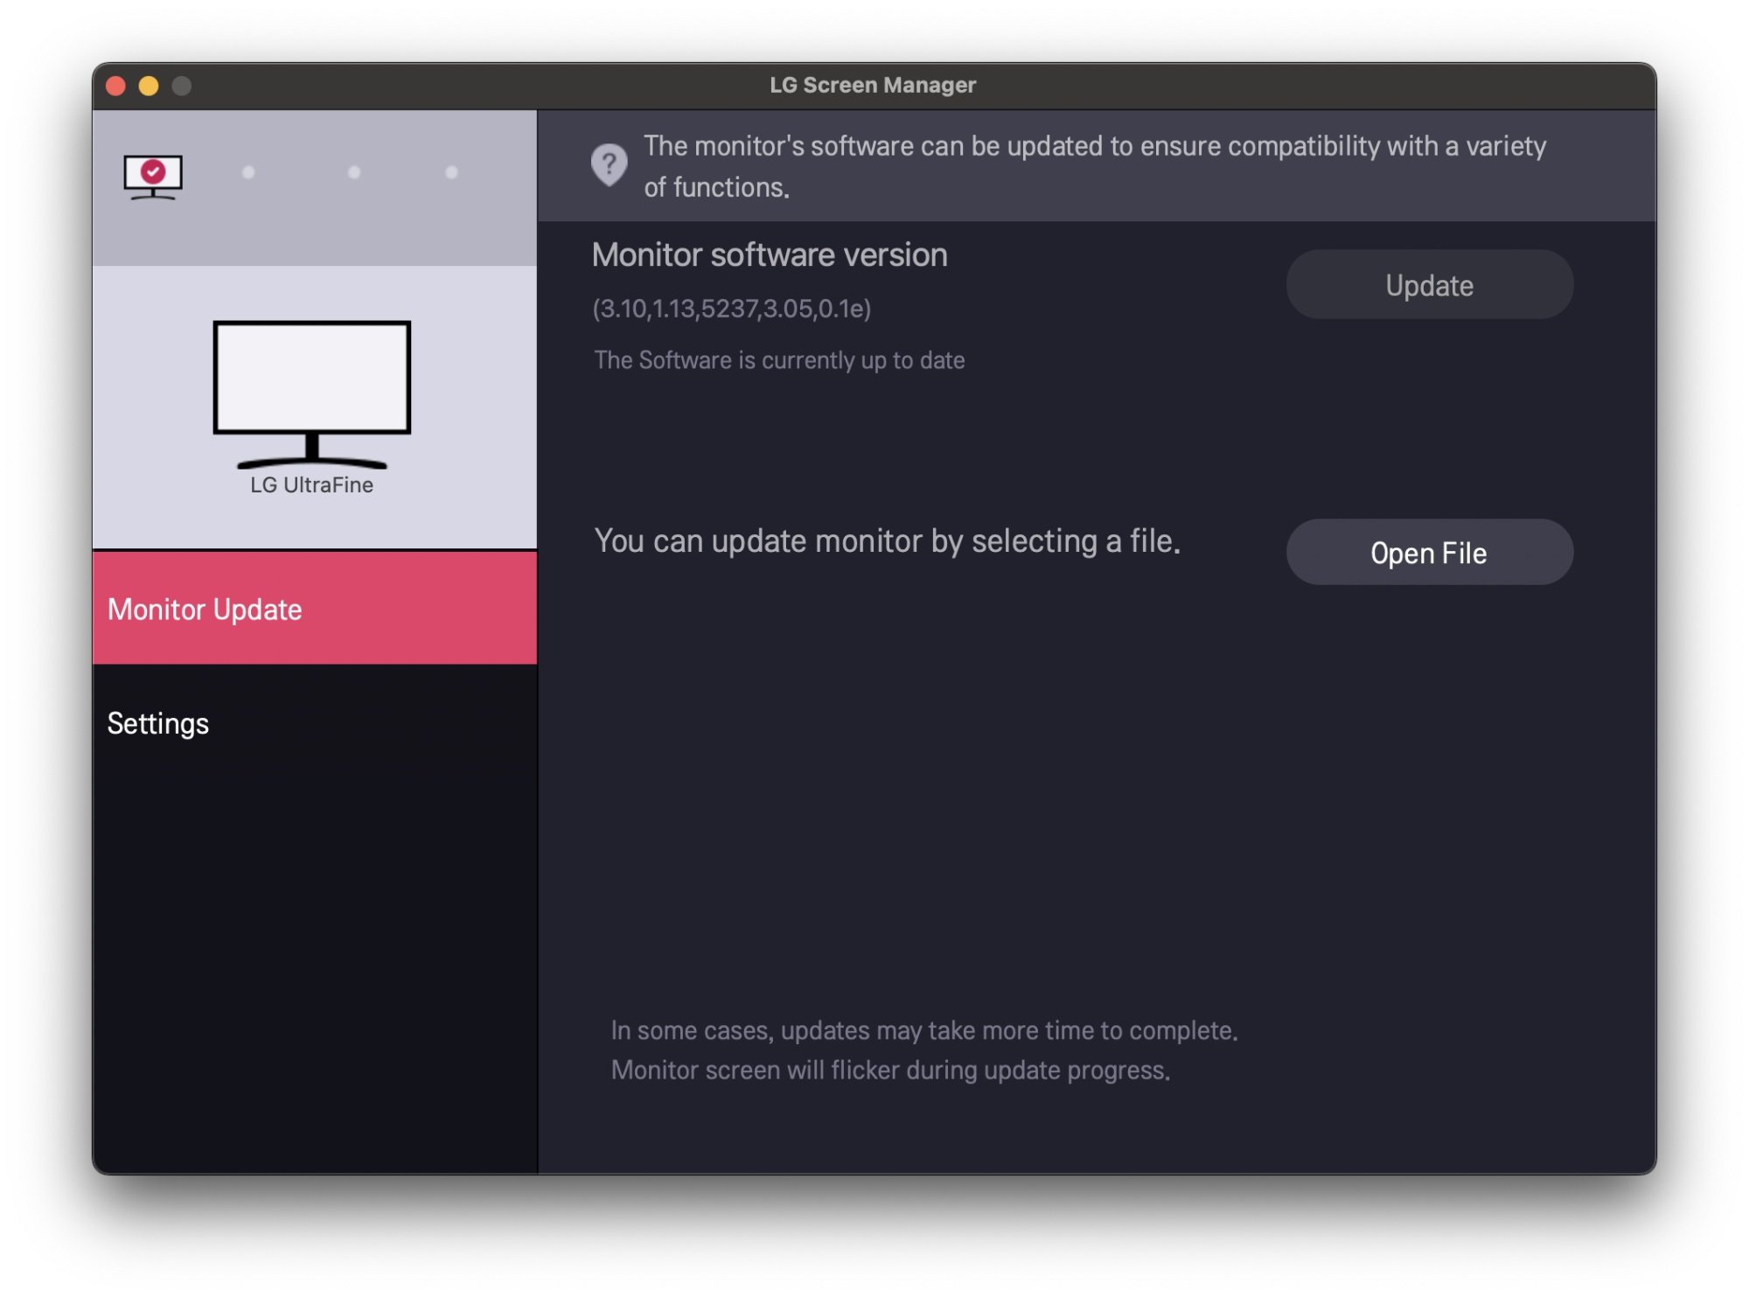Click the 'updates may take more time' notice line
This screenshot has width=1749, height=1297.
pos(924,1031)
